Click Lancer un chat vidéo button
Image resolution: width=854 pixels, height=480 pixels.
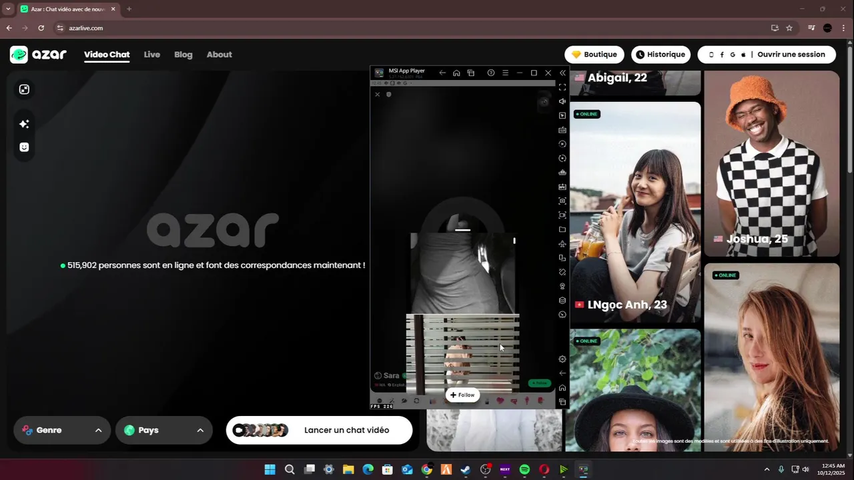point(320,430)
